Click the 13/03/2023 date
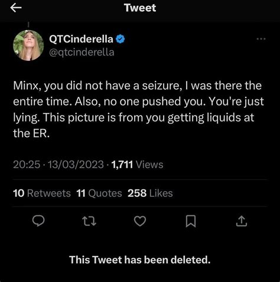This screenshot has height=282, width=280. click(76, 164)
